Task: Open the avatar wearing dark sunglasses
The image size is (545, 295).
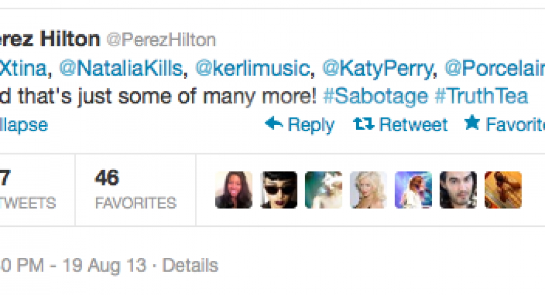Action: pyautogui.click(x=279, y=190)
